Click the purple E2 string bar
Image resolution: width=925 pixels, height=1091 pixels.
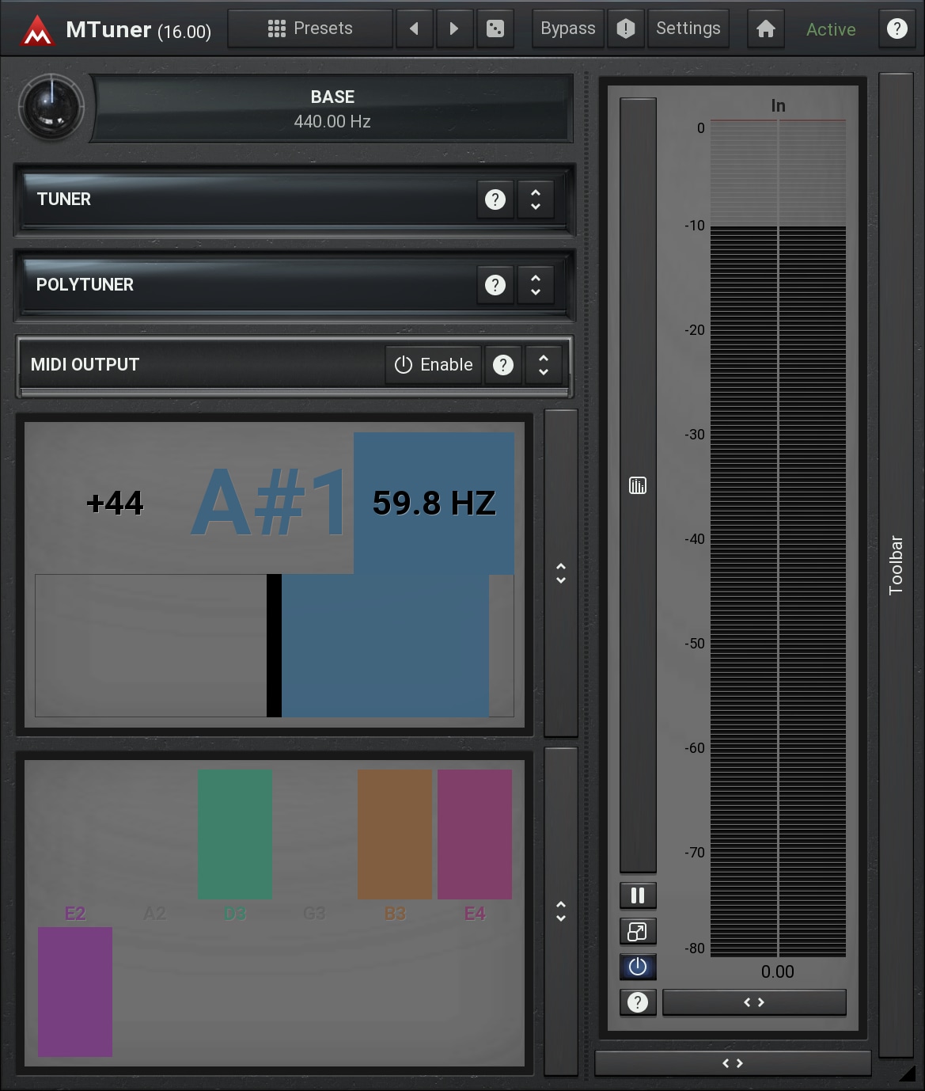[x=75, y=991]
